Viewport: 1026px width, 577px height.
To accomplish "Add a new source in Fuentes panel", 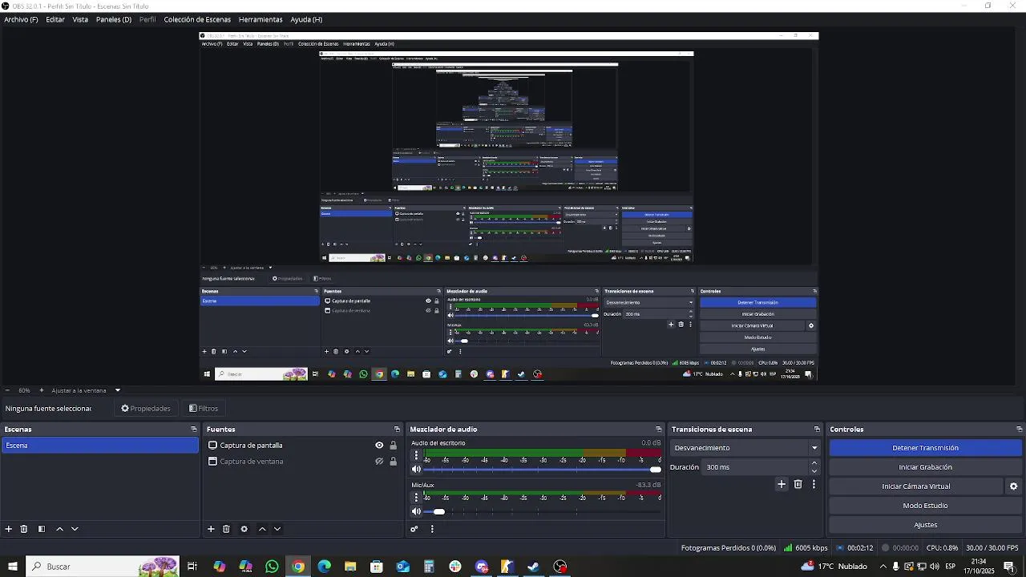I will point(211,529).
